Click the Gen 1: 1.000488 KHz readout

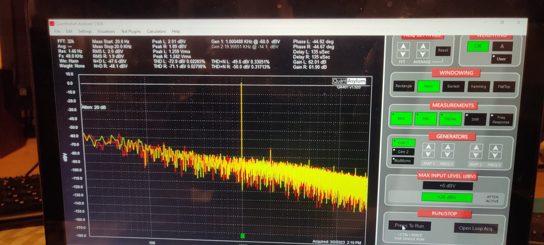(x=245, y=42)
